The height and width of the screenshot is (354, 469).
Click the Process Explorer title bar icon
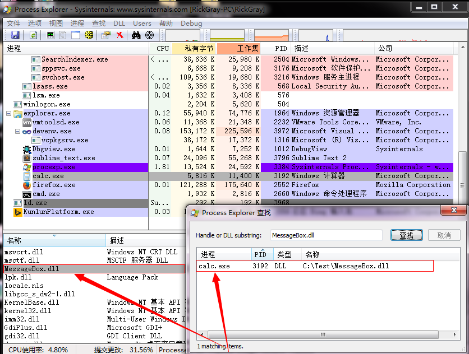point(7,10)
